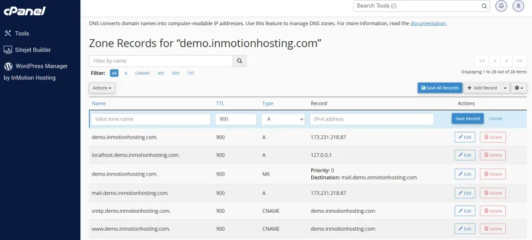Focus the Search Tools field
This screenshot has width=532, height=240.
pos(422,6)
